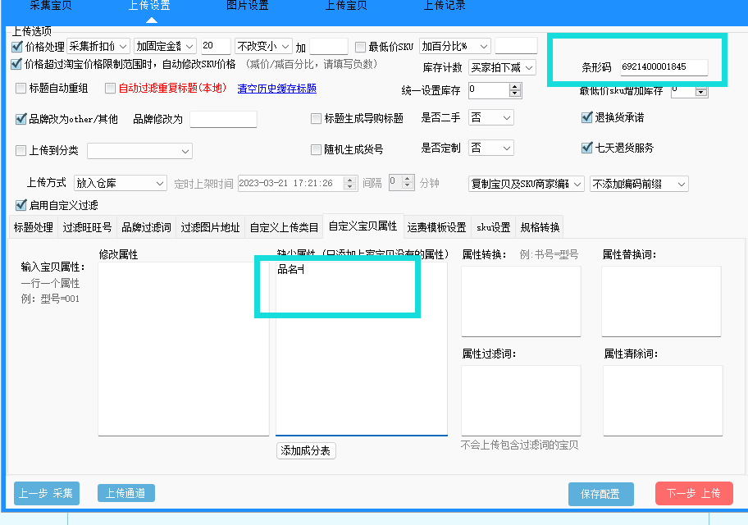The width and height of the screenshot is (748, 525).
Task: Open the 标题处理 sub-tab
Action: point(34,227)
